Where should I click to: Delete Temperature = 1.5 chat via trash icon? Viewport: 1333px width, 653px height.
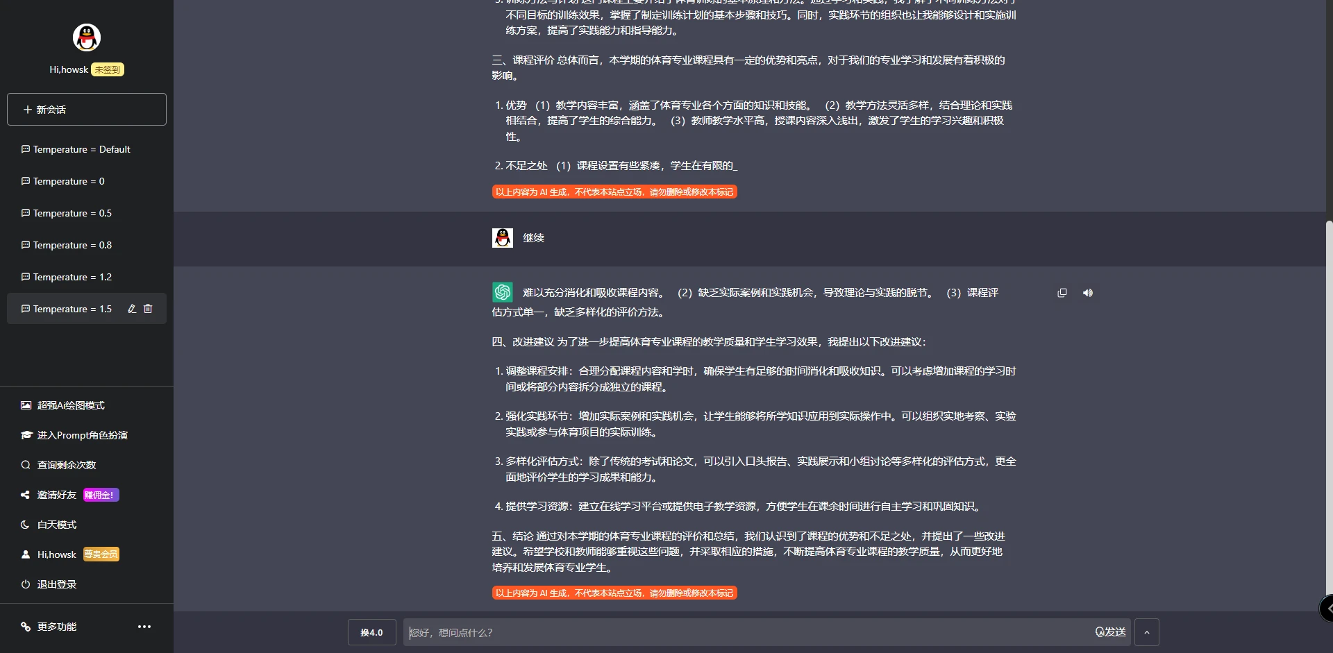(x=149, y=309)
